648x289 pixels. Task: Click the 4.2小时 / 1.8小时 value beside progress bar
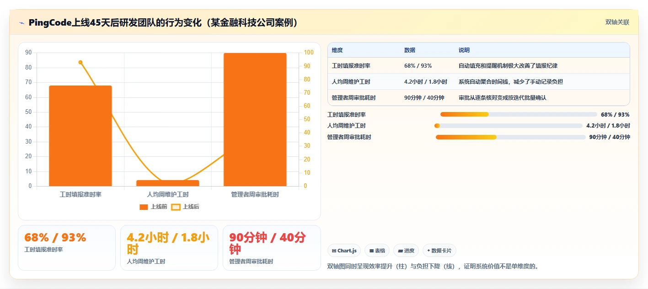click(x=608, y=126)
